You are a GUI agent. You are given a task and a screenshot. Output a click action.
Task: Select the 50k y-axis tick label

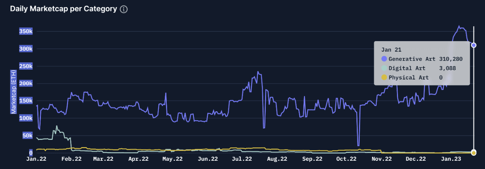(27, 136)
